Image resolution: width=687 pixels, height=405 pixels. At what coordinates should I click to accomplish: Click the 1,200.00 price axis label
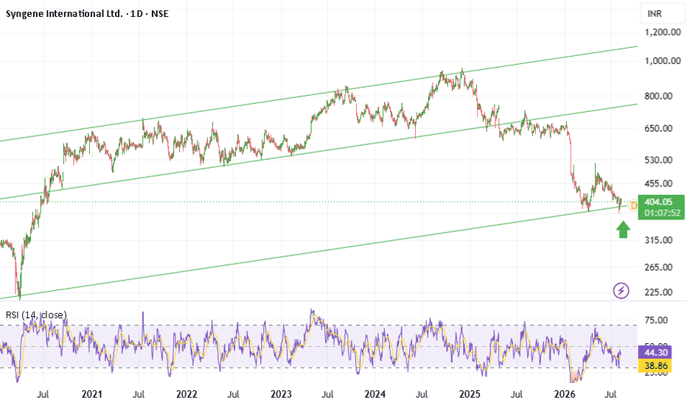point(663,32)
